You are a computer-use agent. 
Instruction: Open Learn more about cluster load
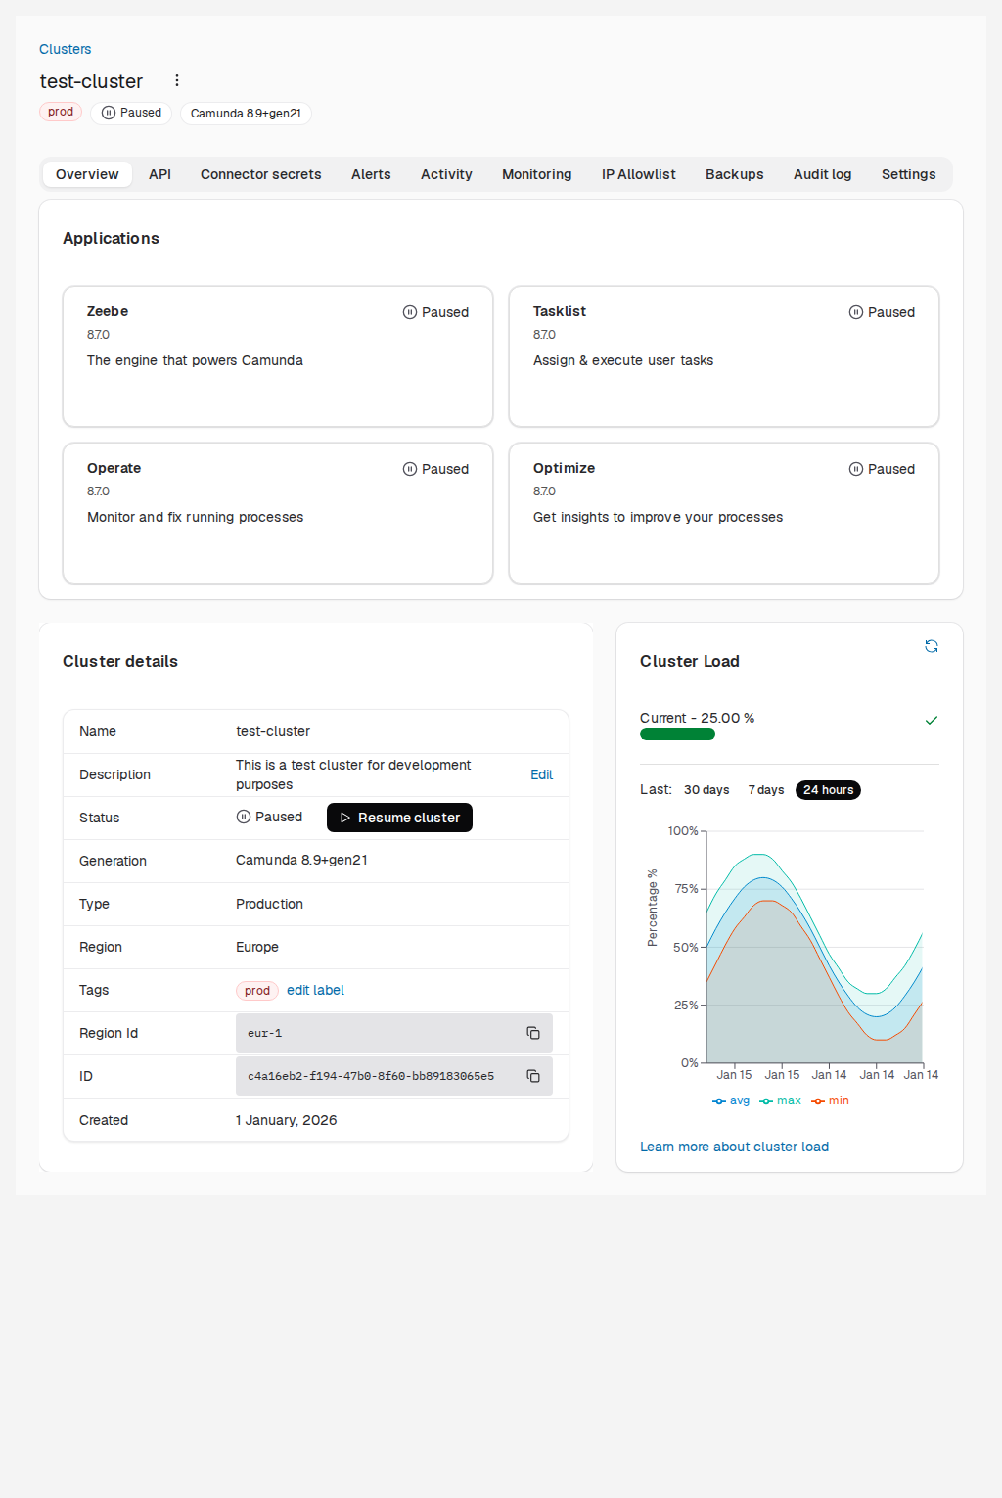pos(734,1147)
